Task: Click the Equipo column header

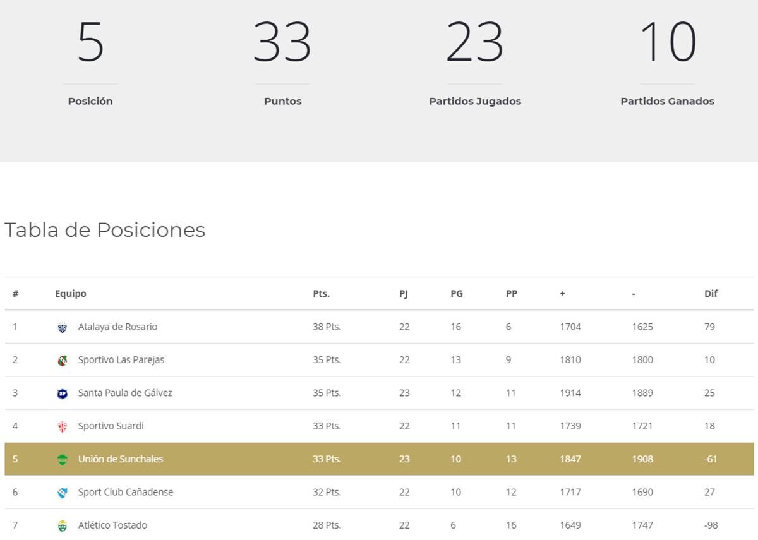Action: click(70, 294)
